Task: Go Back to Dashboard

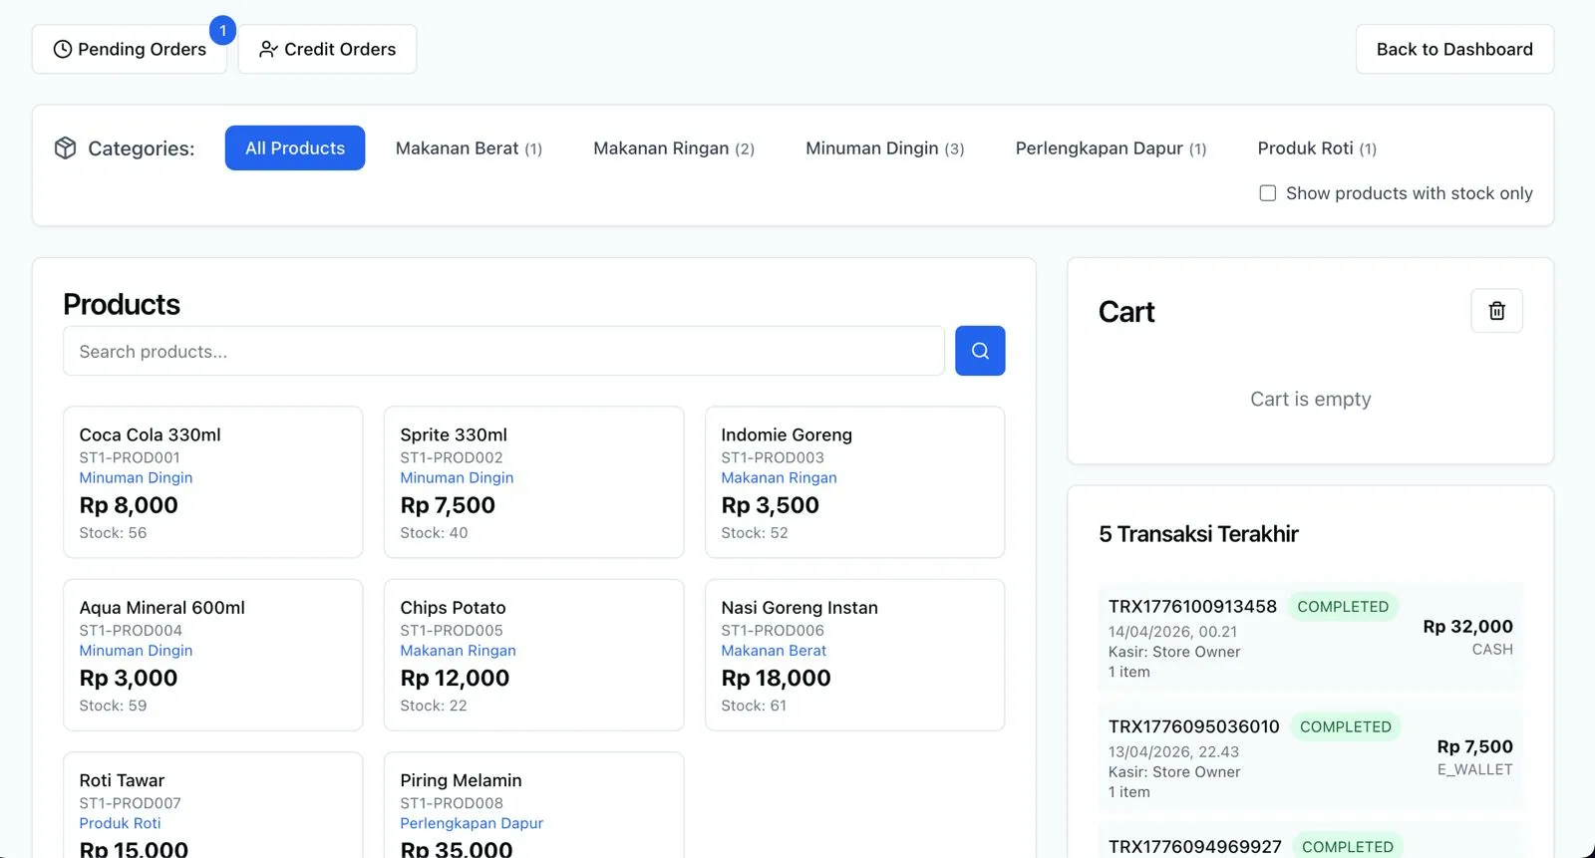Action: pos(1453,50)
